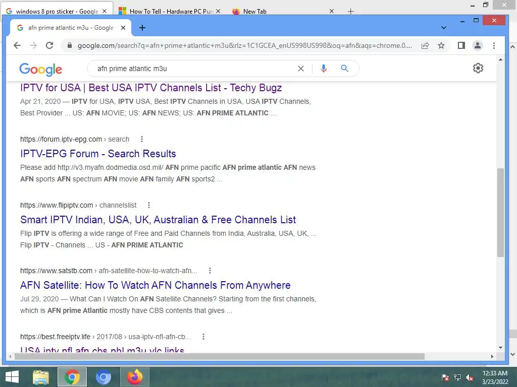Click the muted volume tray icon
Viewport: 517px width, 387px height.
[470, 377]
